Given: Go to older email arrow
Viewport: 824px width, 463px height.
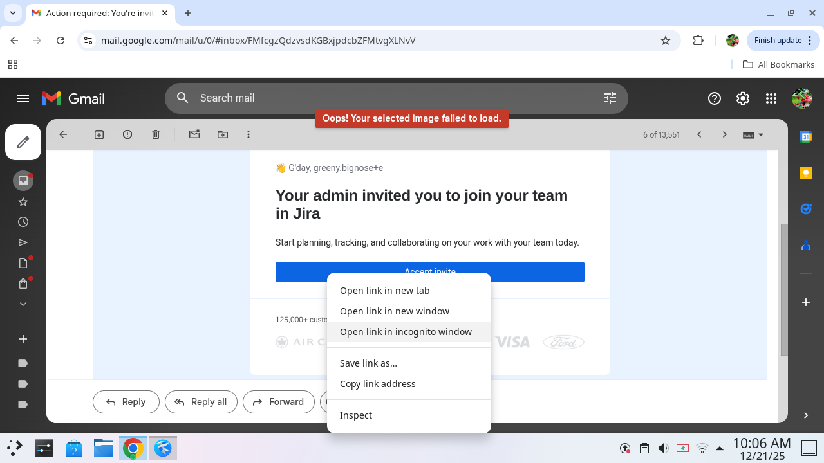Looking at the screenshot, I should point(725,134).
